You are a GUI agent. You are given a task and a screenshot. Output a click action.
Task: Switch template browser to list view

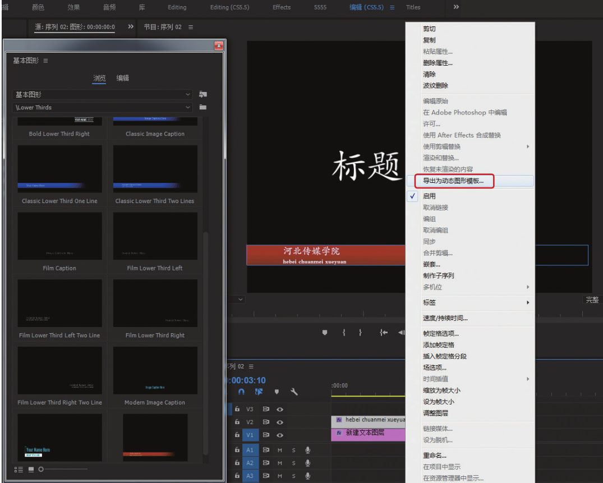[17, 469]
